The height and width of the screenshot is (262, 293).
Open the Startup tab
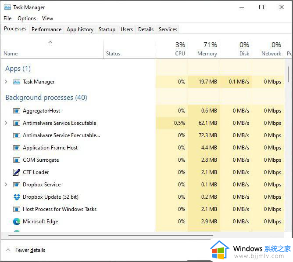(x=107, y=29)
